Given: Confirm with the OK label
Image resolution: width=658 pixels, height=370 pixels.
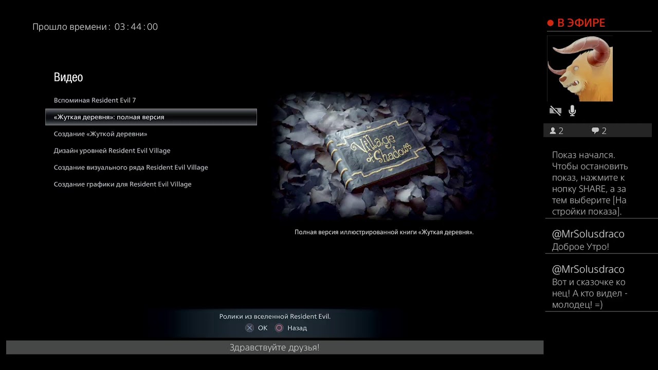Looking at the screenshot, I should click(x=263, y=328).
